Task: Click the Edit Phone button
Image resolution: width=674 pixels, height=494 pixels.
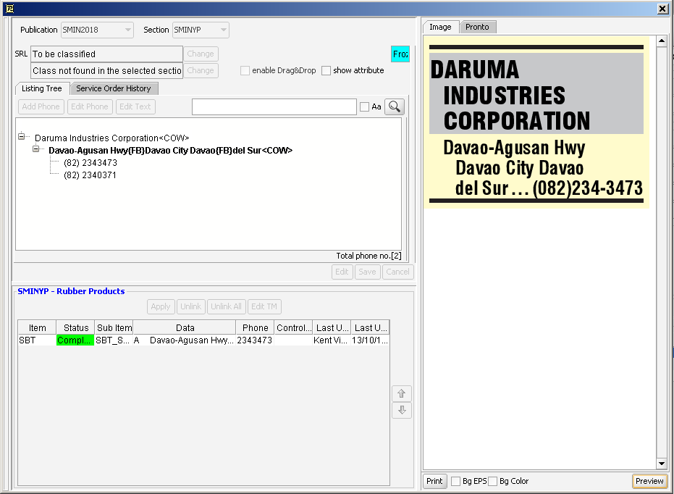Action: (x=90, y=106)
